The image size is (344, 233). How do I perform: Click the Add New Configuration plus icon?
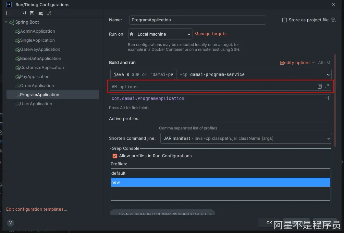[x=6, y=13]
